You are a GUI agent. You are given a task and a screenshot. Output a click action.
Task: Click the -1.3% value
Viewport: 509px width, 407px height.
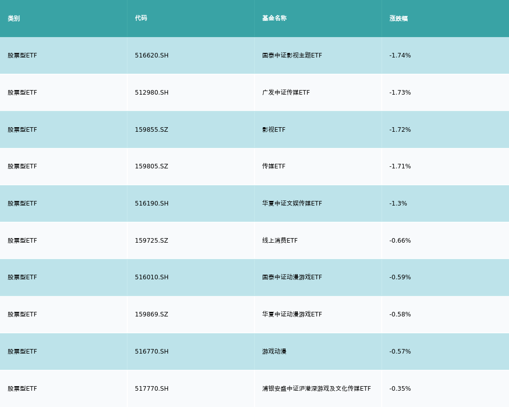398,203
